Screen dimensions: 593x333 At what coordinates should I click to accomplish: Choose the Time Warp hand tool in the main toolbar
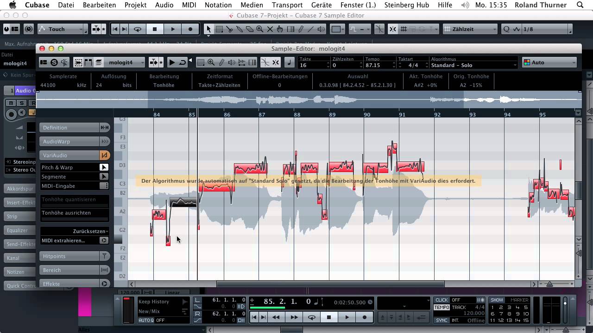click(x=280, y=29)
